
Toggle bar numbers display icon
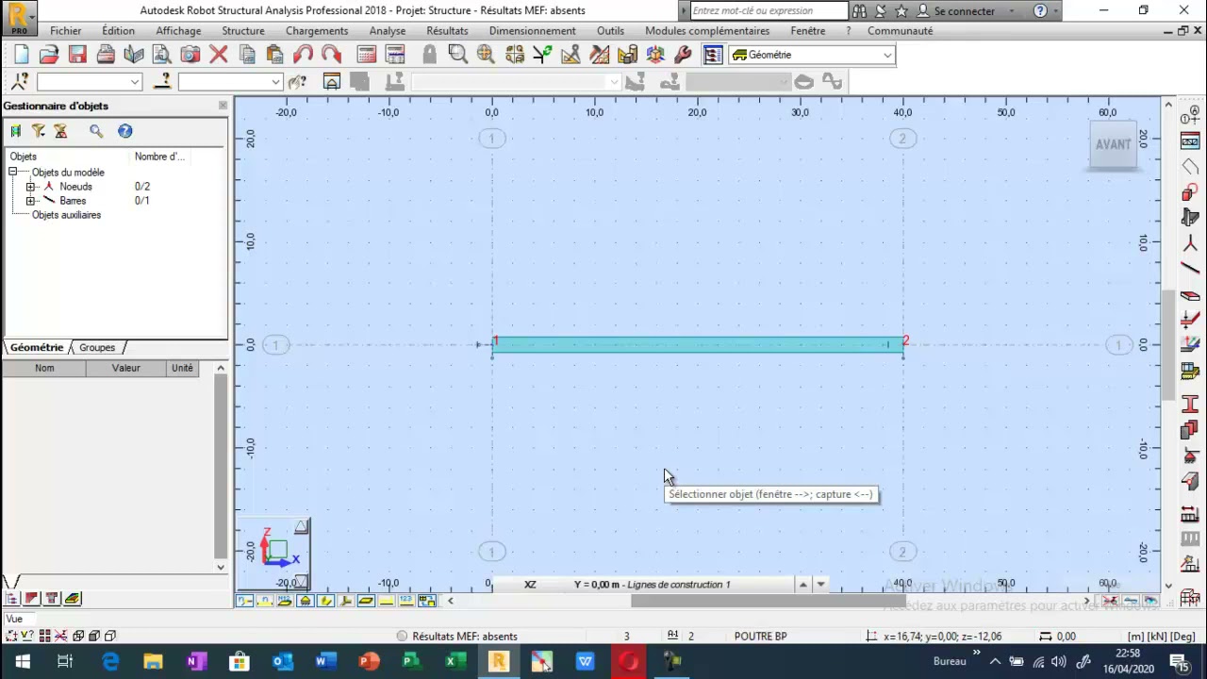point(265,601)
